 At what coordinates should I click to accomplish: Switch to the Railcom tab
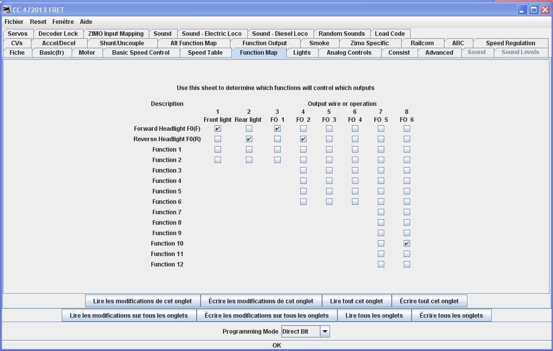pos(422,43)
